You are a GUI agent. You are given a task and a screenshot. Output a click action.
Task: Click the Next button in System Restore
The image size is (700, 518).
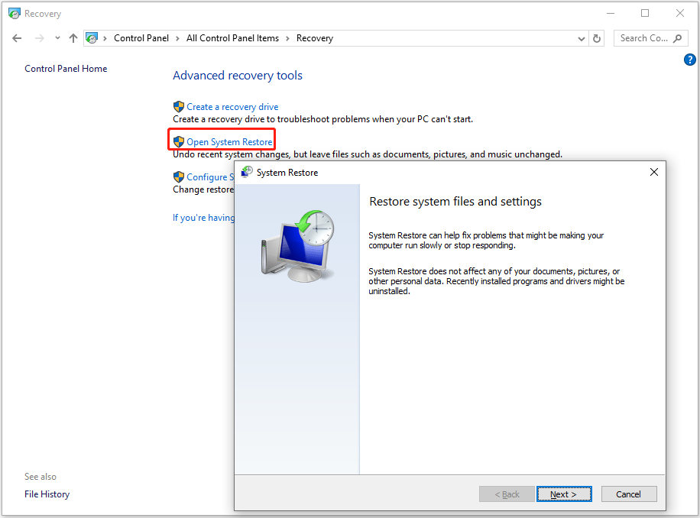(564, 494)
